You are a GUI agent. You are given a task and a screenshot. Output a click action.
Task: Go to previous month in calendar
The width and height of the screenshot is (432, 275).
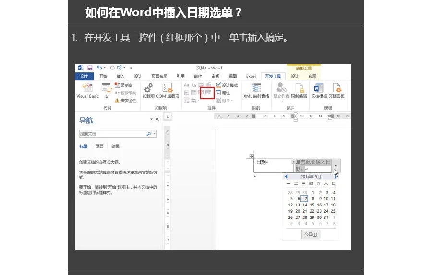(286, 177)
